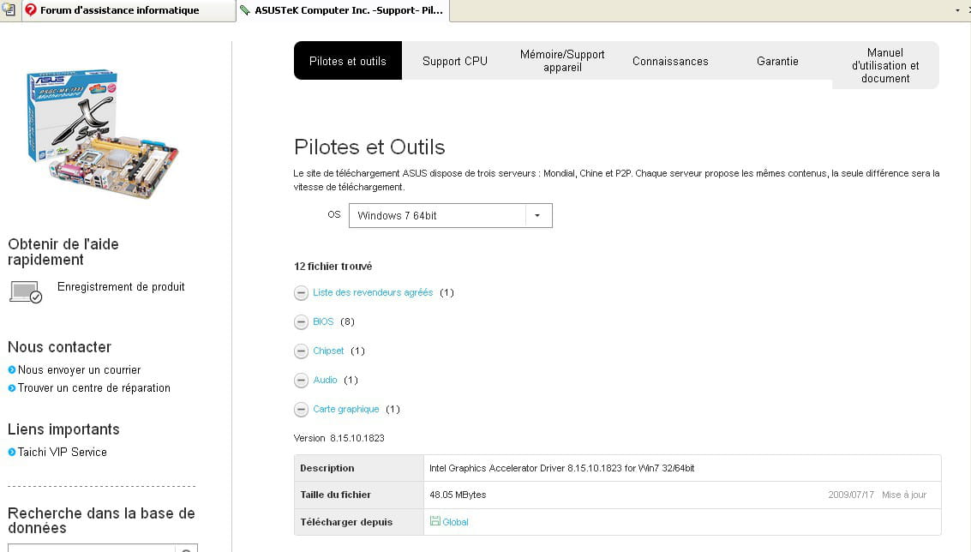
Task: Click the forum tab red favicon
Action: tap(30, 10)
